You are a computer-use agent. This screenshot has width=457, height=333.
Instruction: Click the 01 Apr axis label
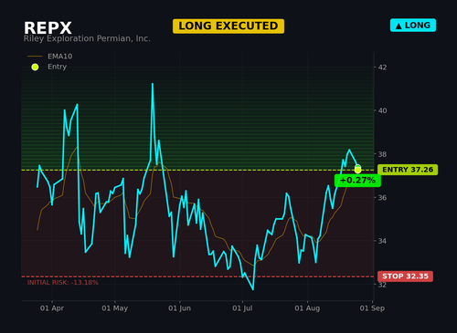(52, 308)
